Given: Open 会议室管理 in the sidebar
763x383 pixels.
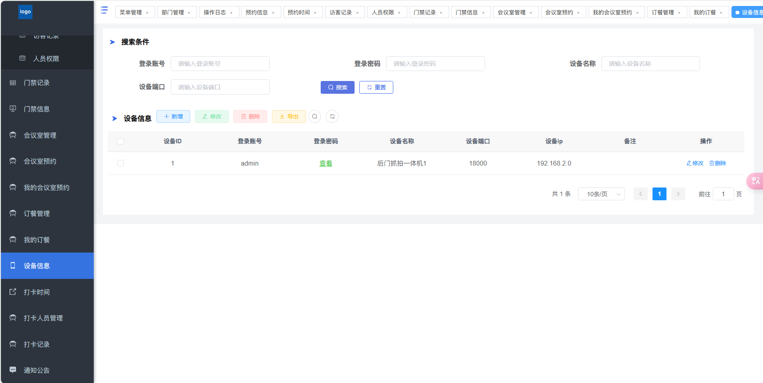Looking at the screenshot, I should 47,135.
